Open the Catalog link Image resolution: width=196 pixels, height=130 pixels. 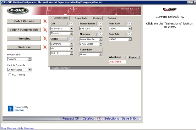(x=88, y=118)
